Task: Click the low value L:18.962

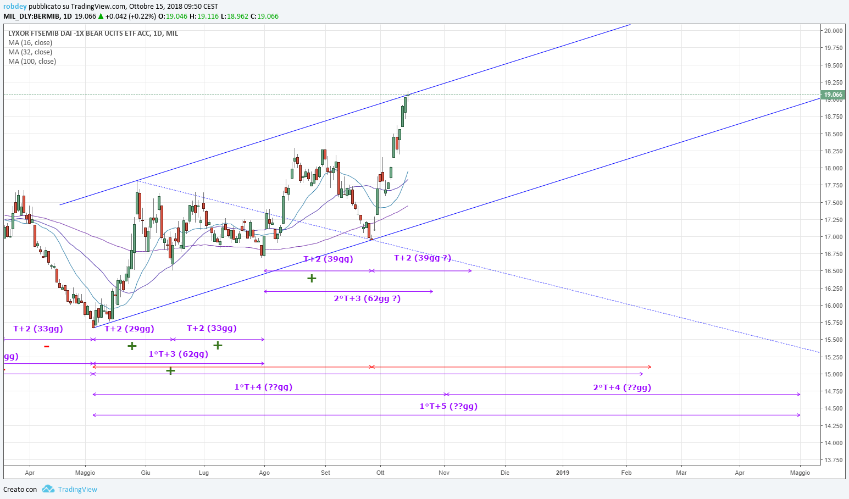Action: click(235, 16)
